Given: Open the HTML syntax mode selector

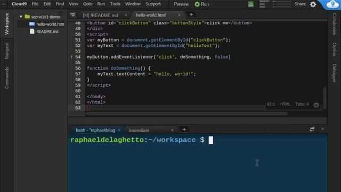Looking at the screenshot, I should click(x=285, y=105).
